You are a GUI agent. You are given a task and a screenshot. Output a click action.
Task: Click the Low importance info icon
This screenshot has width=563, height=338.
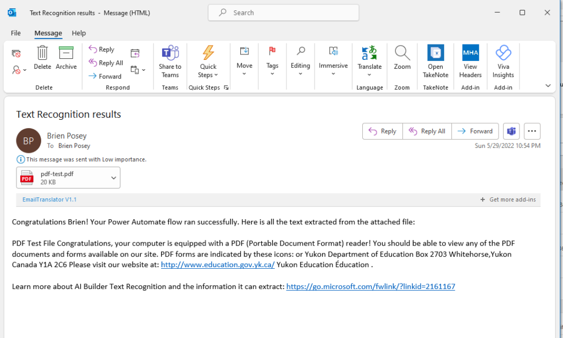click(21, 159)
